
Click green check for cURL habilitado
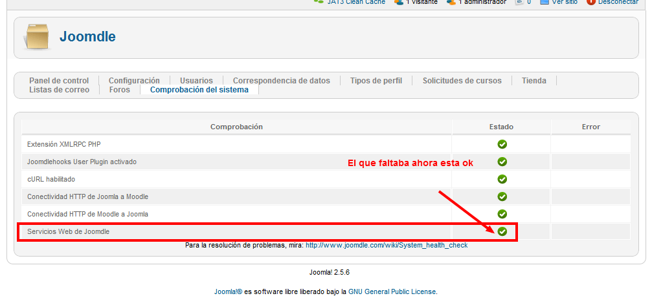502,179
